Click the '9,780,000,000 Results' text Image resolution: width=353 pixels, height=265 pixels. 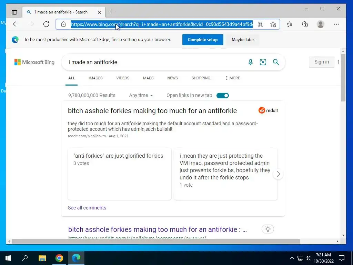(x=92, y=95)
